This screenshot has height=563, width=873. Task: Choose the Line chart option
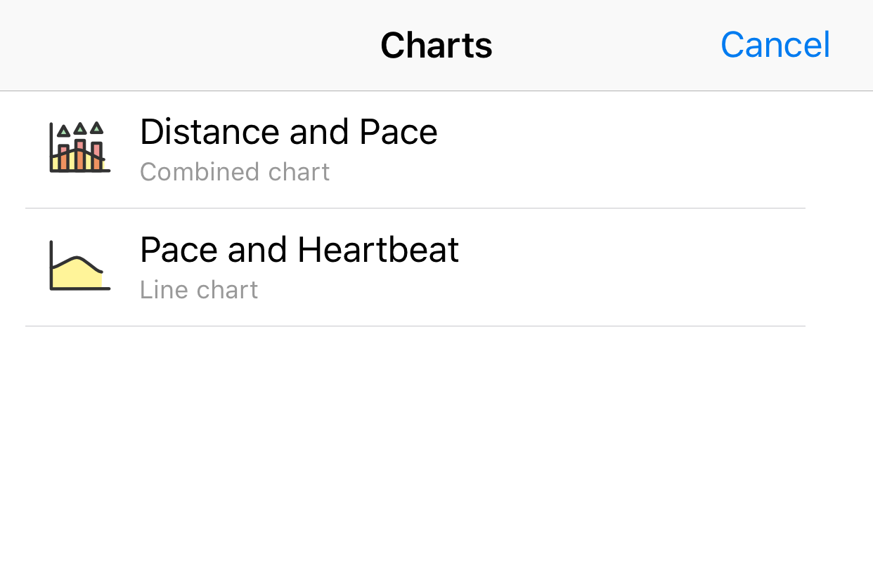pos(199,290)
